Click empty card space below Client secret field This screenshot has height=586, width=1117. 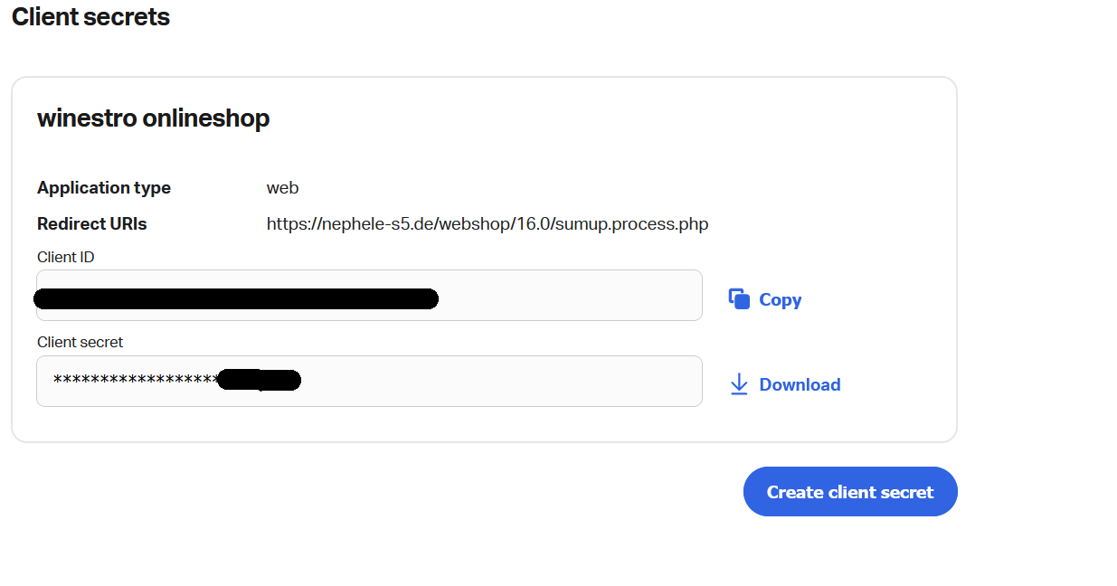click(452, 423)
